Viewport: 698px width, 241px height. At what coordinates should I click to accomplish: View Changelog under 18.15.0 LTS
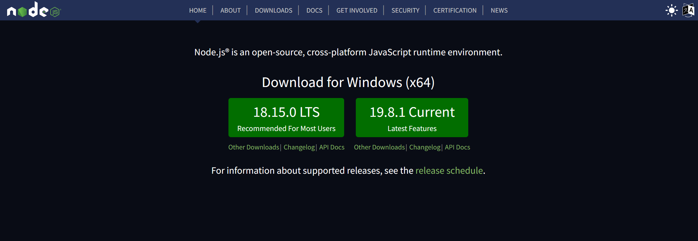(299, 147)
